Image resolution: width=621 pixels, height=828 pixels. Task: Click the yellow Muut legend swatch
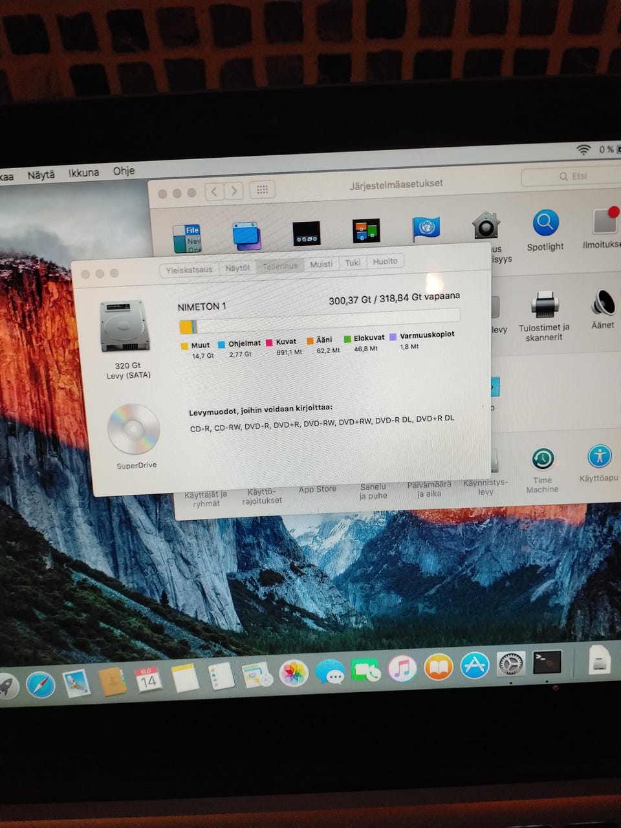[x=185, y=345]
